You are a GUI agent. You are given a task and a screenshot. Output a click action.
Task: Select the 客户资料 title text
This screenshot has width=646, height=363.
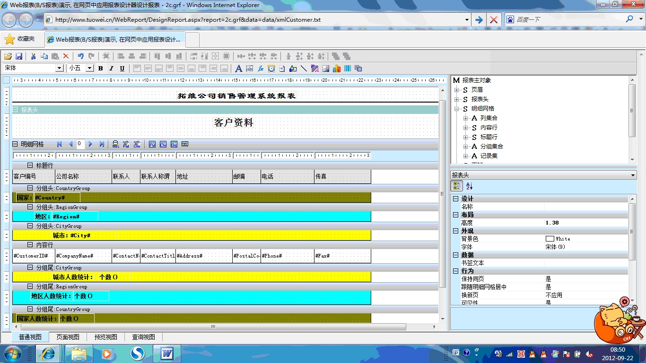[x=234, y=123]
